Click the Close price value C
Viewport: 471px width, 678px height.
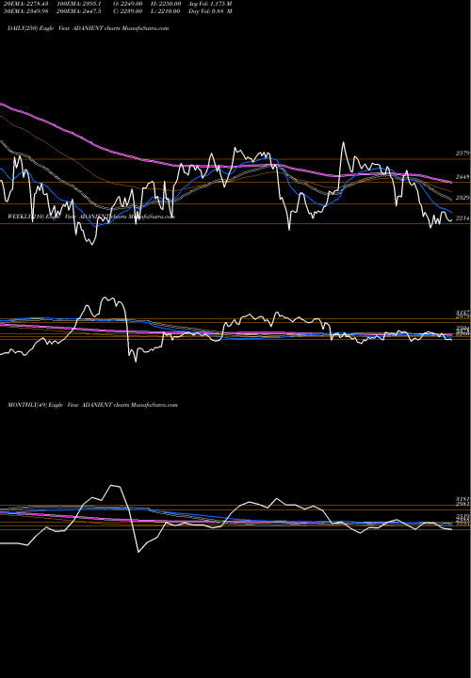point(128,10)
